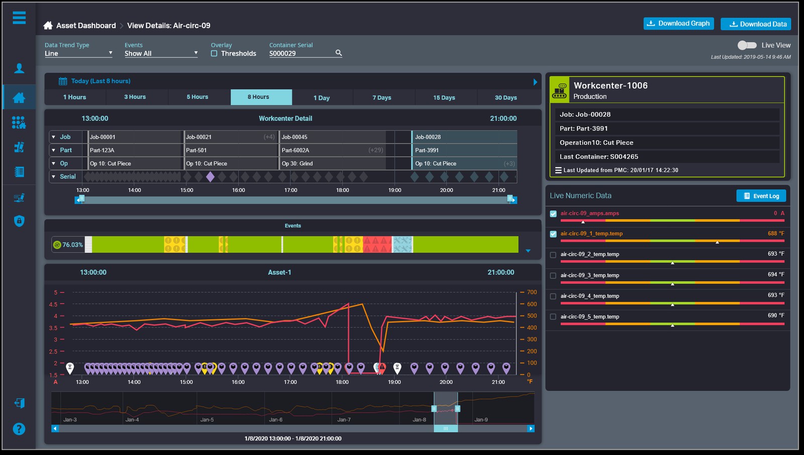The image size is (804, 455).
Task: Click the search magnifier for Container Serial
Action: coord(338,53)
